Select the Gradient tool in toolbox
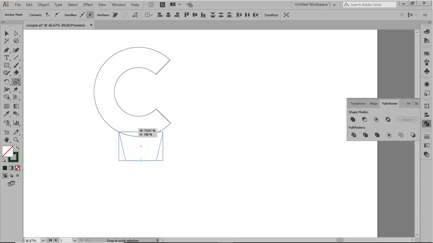Viewport: 433px width, 243px height. (16, 106)
